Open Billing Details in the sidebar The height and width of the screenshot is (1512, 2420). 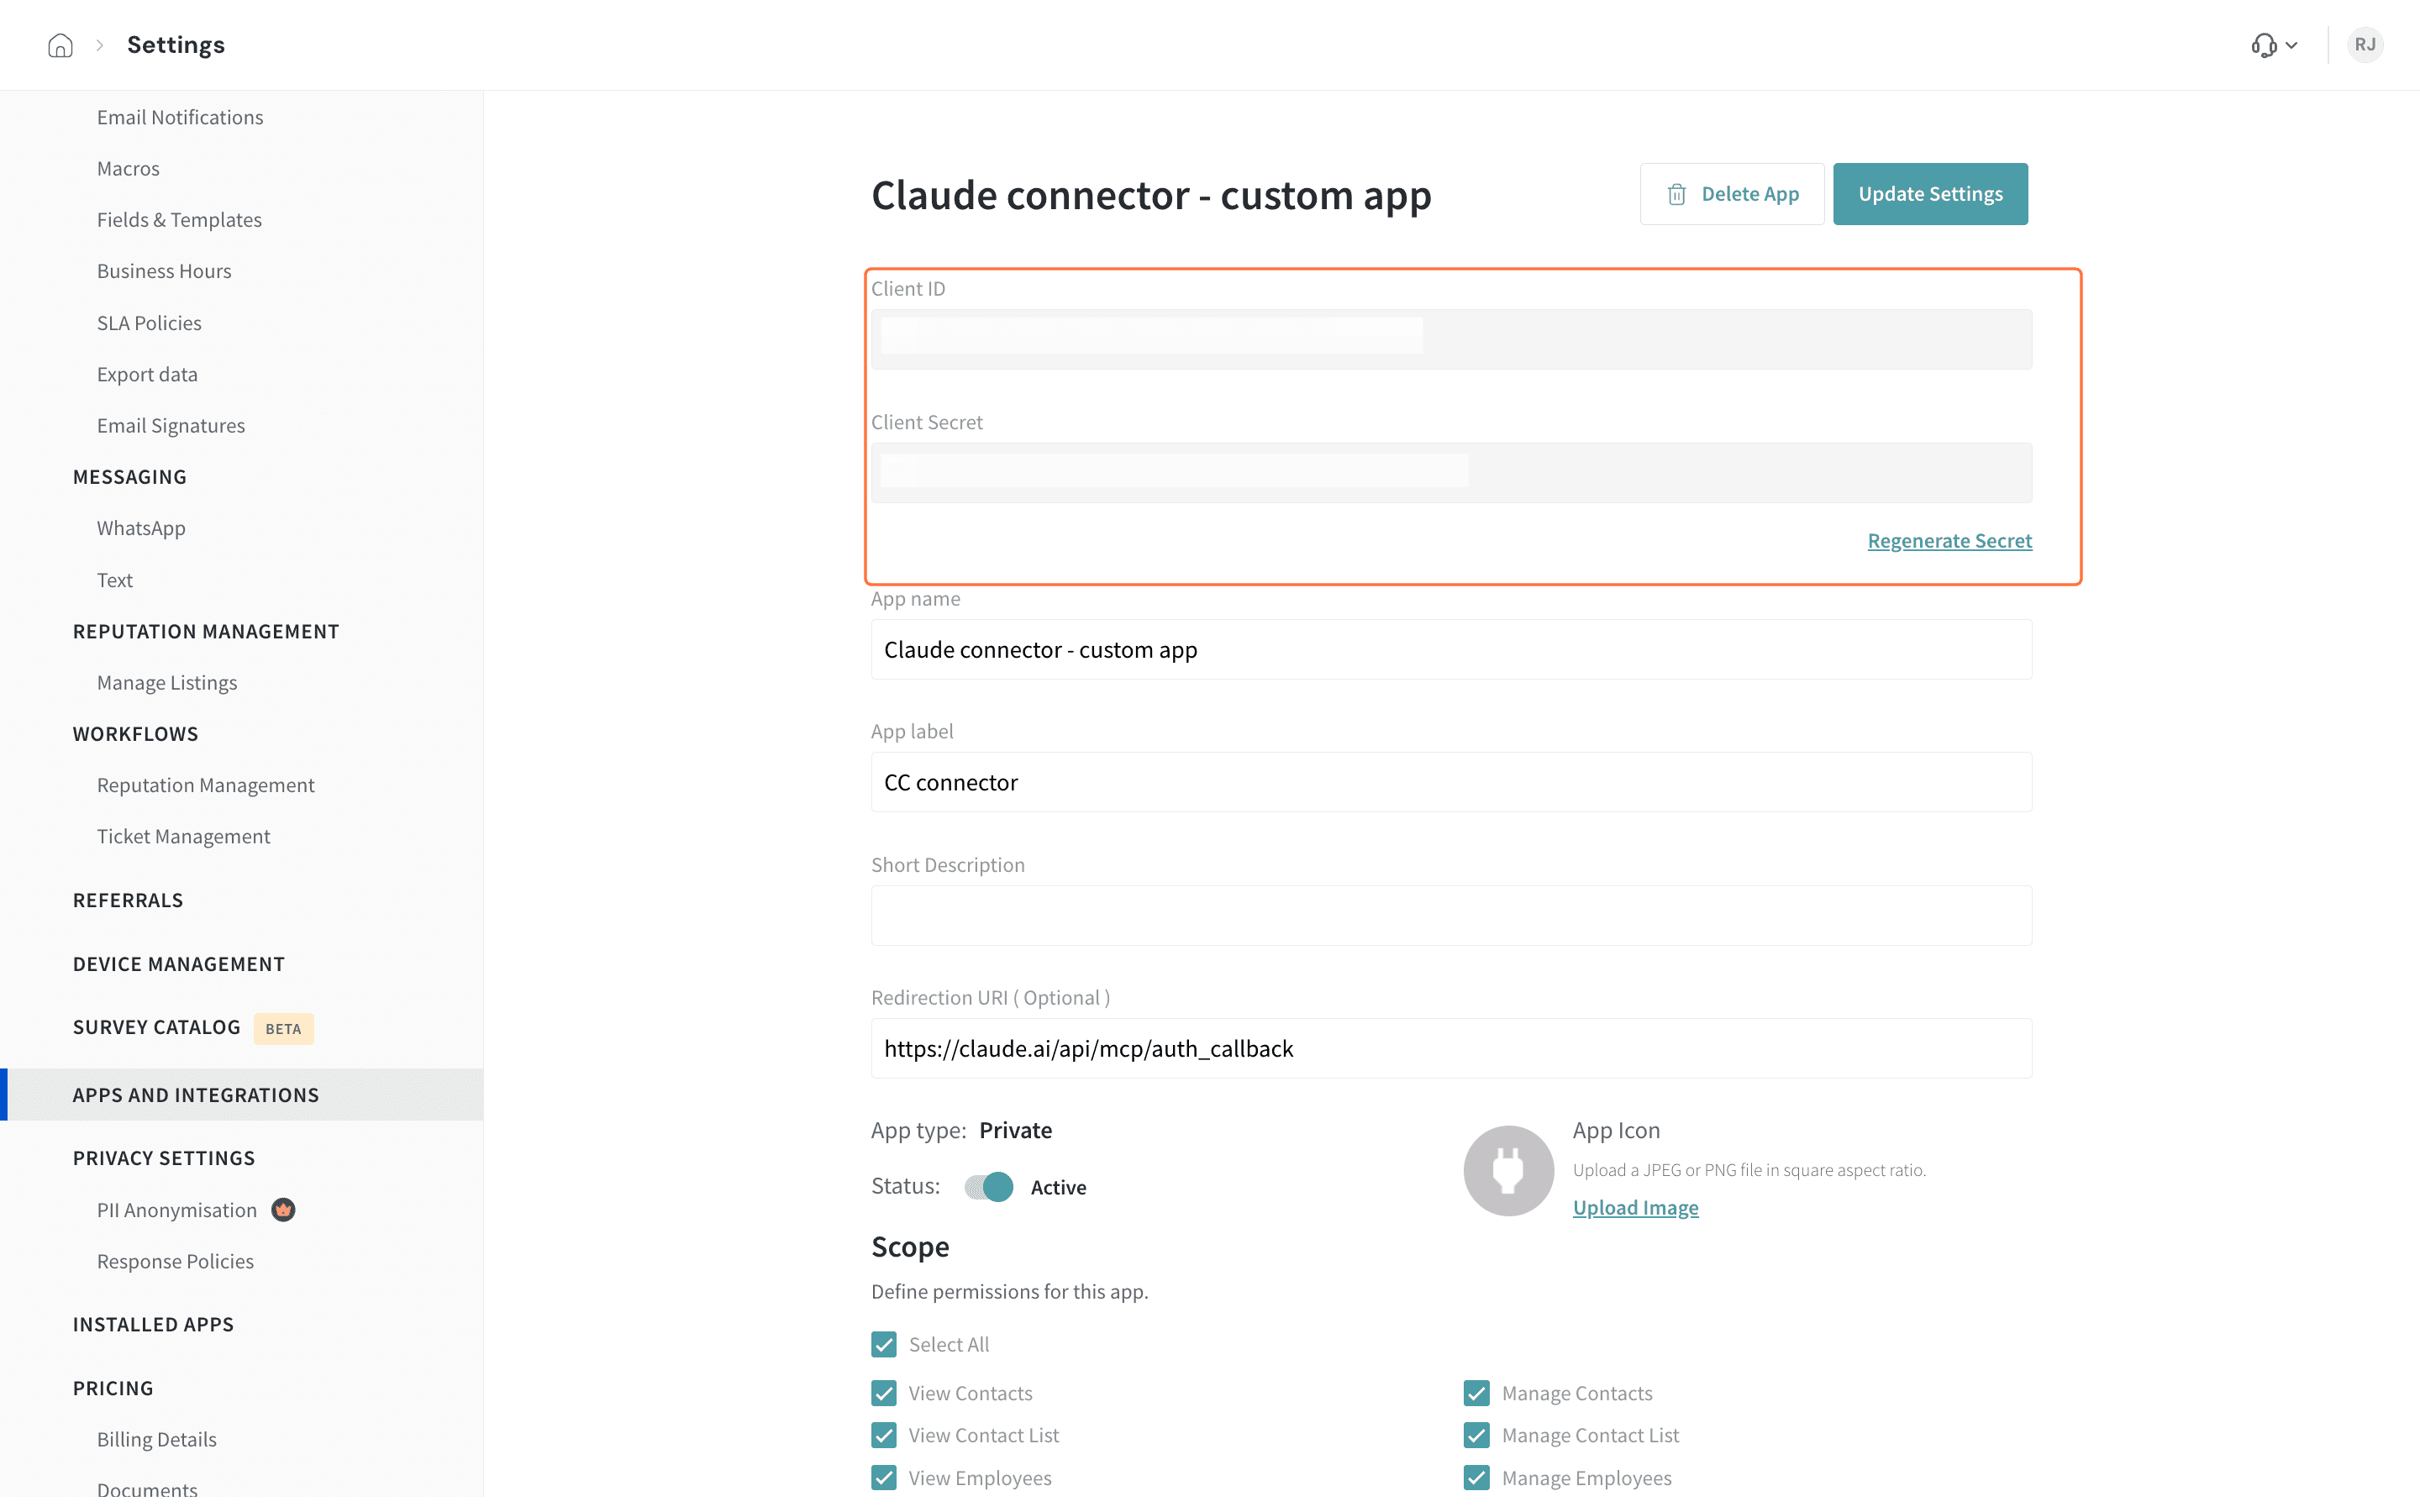(157, 1439)
